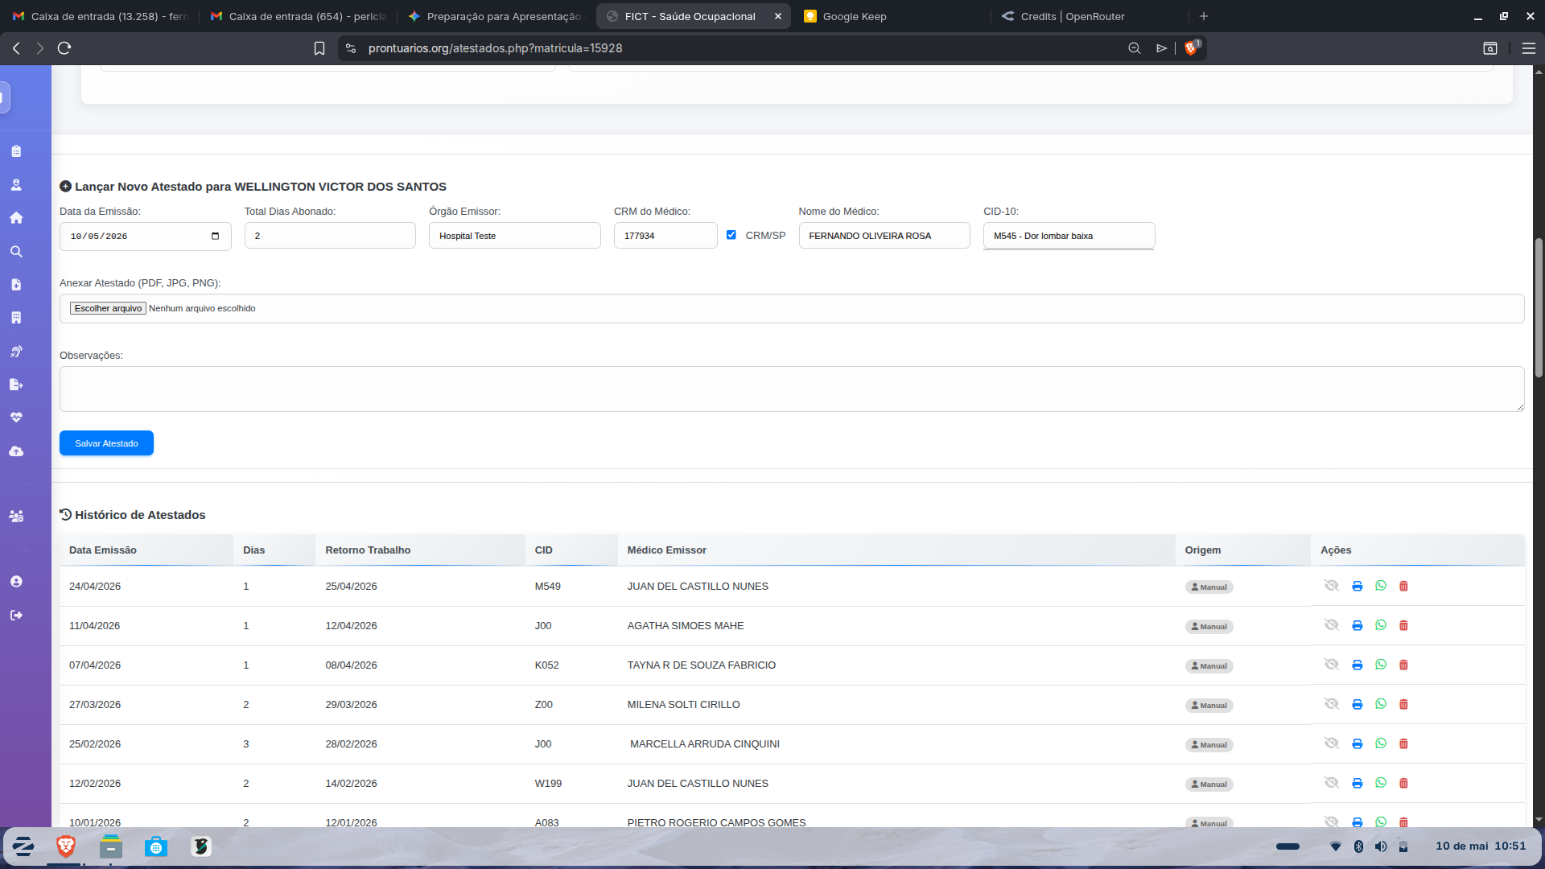Image resolution: width=1545 pixels, height=869 pixels.
Task: Send 12/02/2026 atestado via WhatsApp
Action: [x=1381, y=783]
